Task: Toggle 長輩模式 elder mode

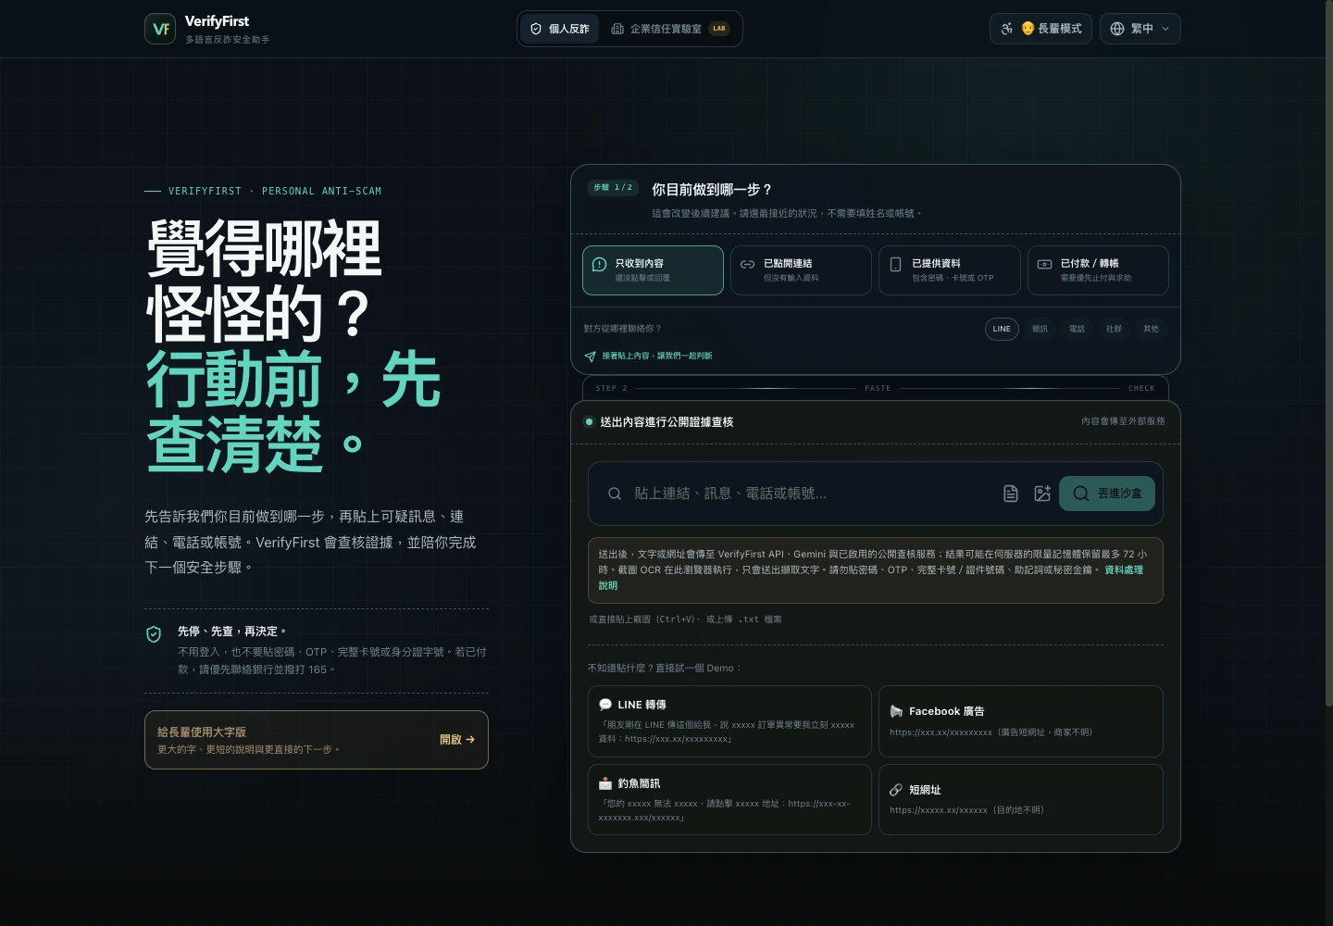Action: coord(1040,29)
